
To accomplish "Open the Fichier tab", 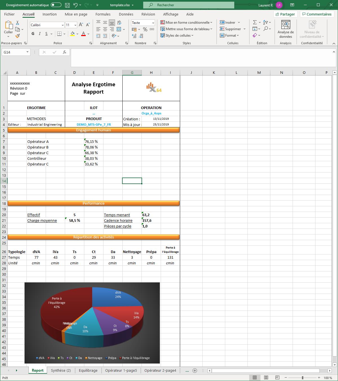I will 9,14.
